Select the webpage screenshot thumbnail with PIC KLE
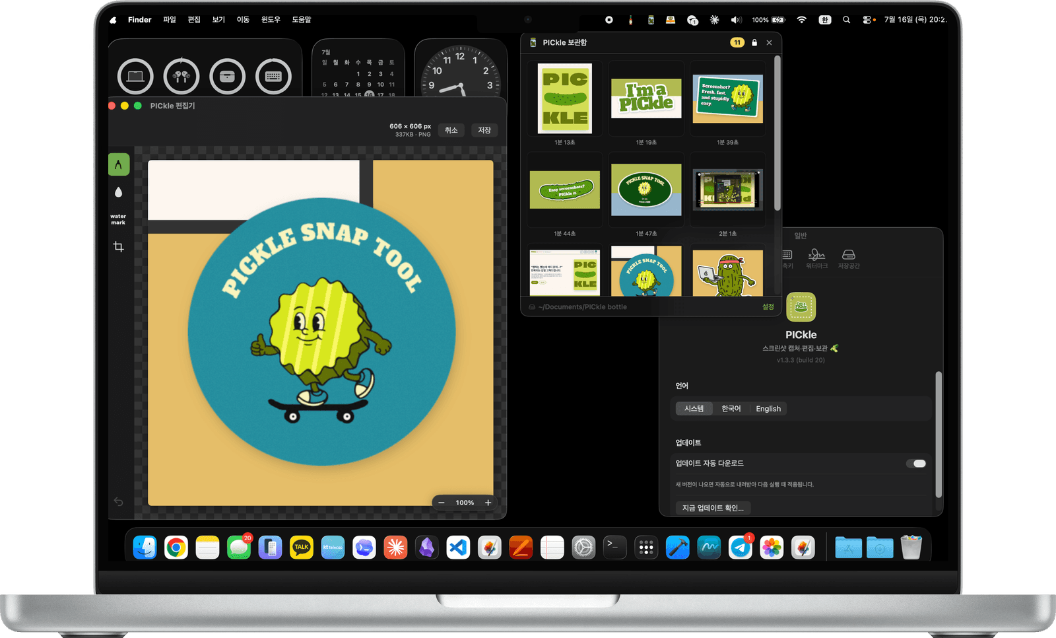The height and width of the screenshot is (638, 1056). [565, 272]
